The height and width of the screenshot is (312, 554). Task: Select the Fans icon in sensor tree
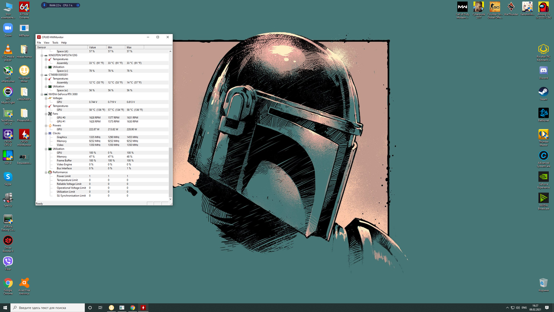[50, 114]
